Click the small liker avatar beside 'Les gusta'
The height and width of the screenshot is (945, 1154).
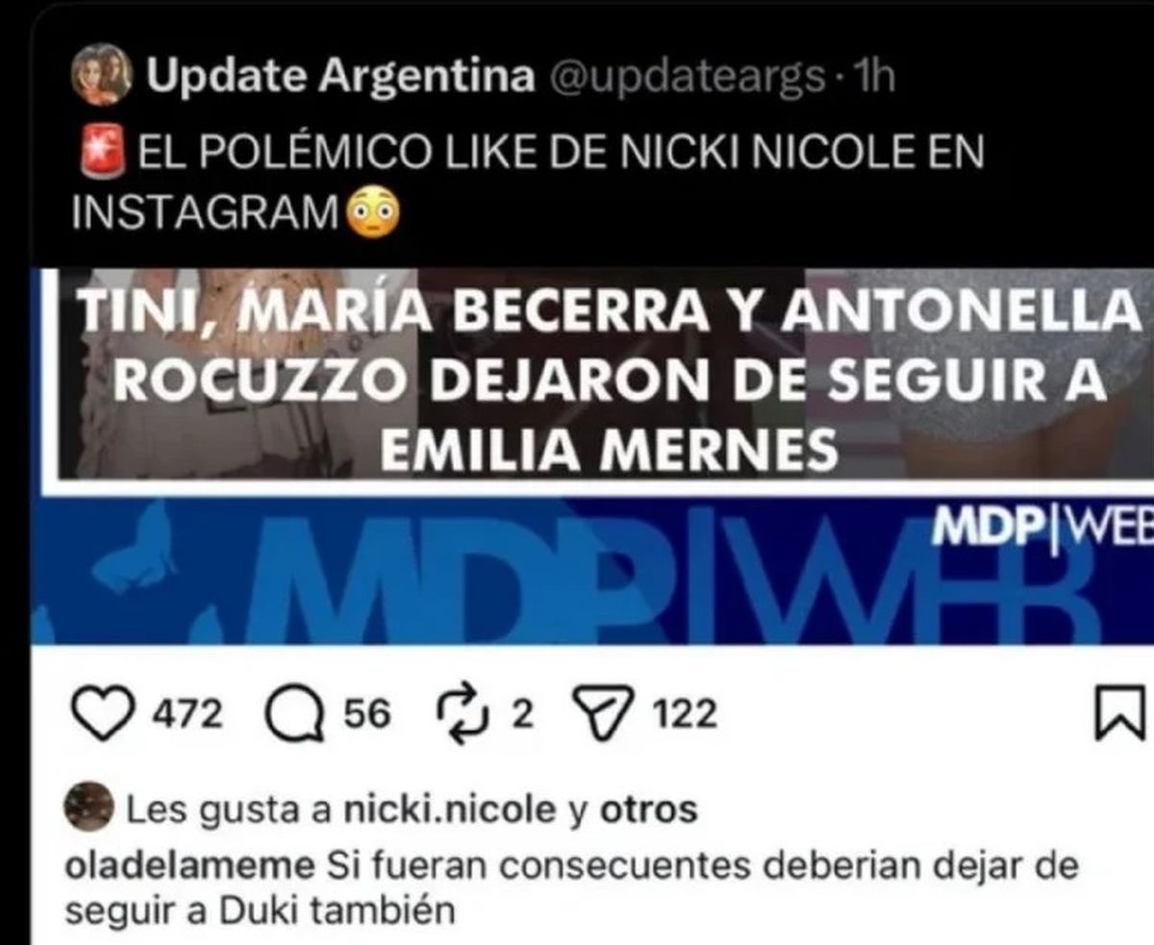[x=90, y=809]
